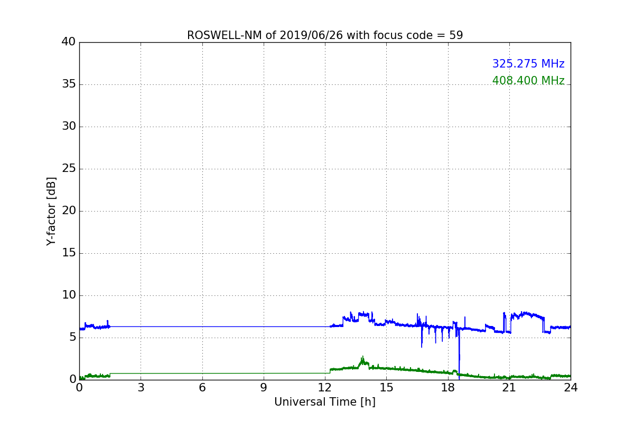The image size is (634, 422).
Task: Click y-axis tick label '15'
Action: coord(69,253)
